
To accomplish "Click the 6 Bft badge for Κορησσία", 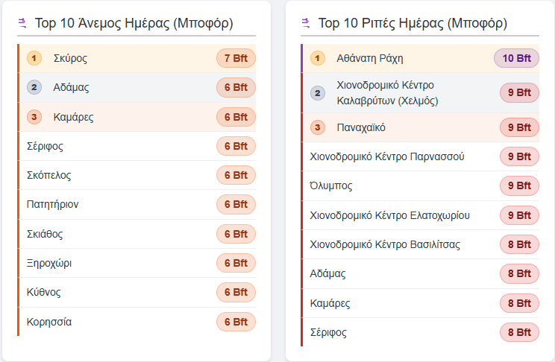I will pos(236,322).
